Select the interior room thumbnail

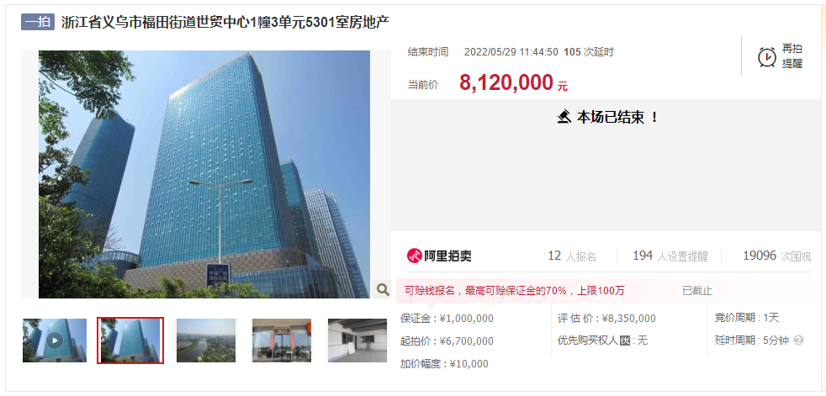[357, 341]
